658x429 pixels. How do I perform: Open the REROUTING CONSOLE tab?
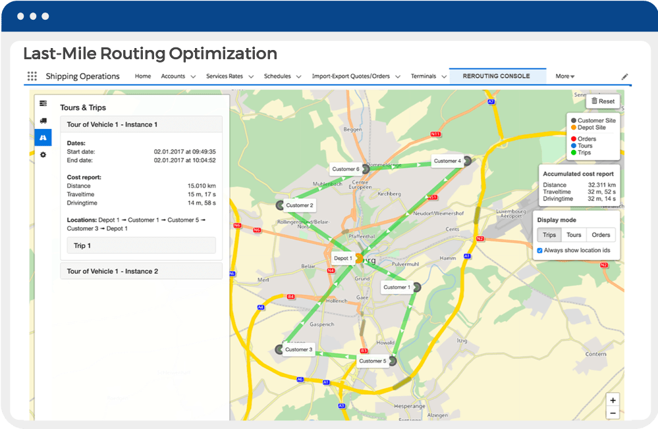(497, 76)
